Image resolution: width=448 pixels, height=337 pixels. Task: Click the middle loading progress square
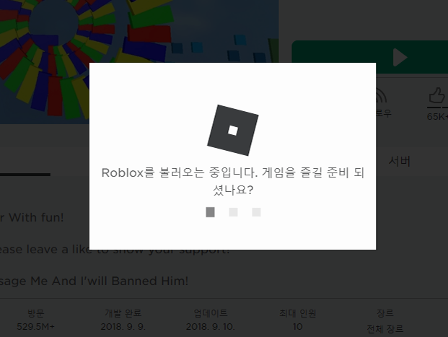[x=234, y=212]
